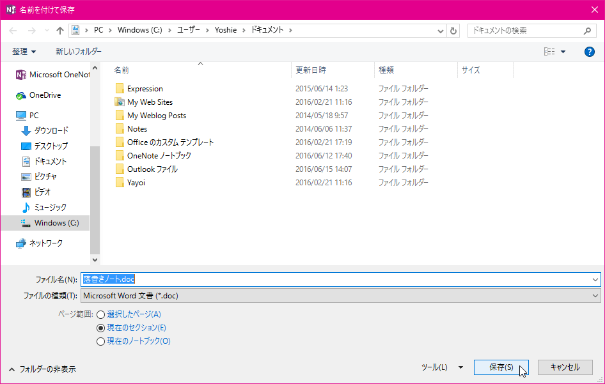Image resolution: width=605 pixels, height=384 pixels.
Task: Select the Office のカスタム テンプレート folder name
Action: (x=170, y=142)
